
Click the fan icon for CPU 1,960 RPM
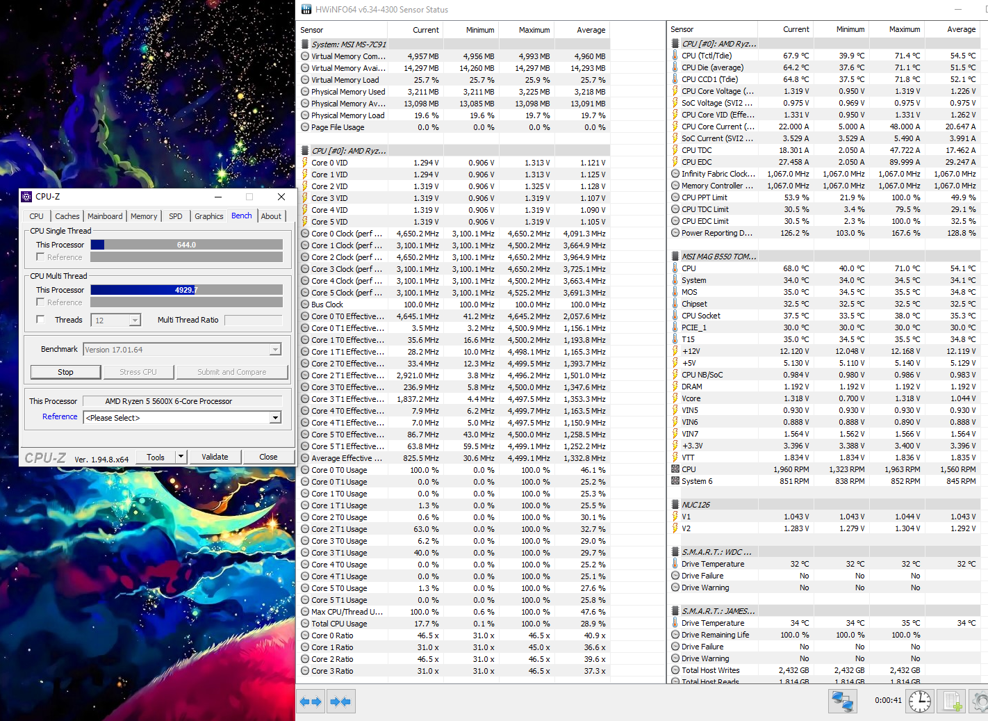675,469
